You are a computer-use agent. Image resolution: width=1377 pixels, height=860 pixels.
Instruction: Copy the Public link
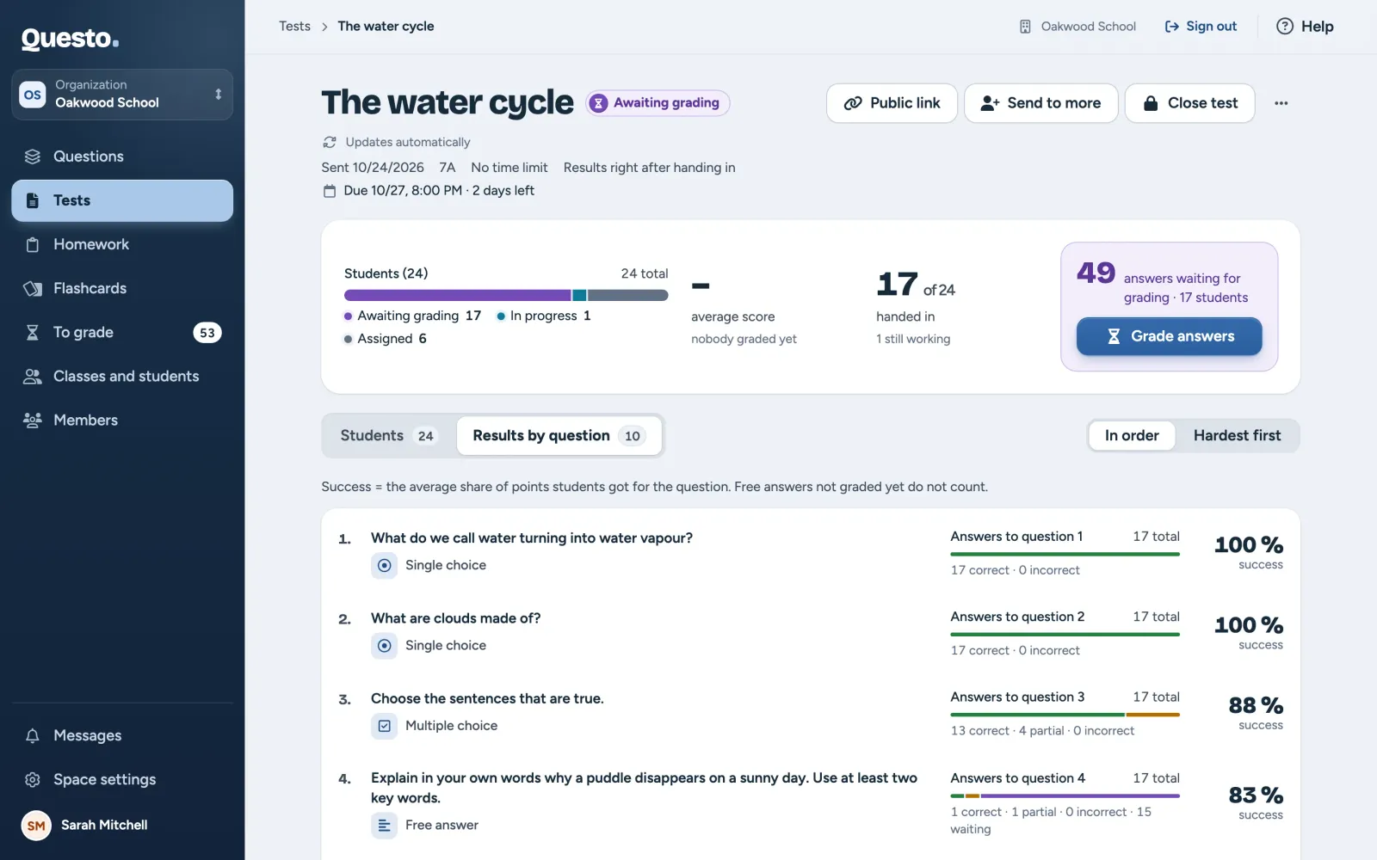pyautogui.click(x=892, y=103)
